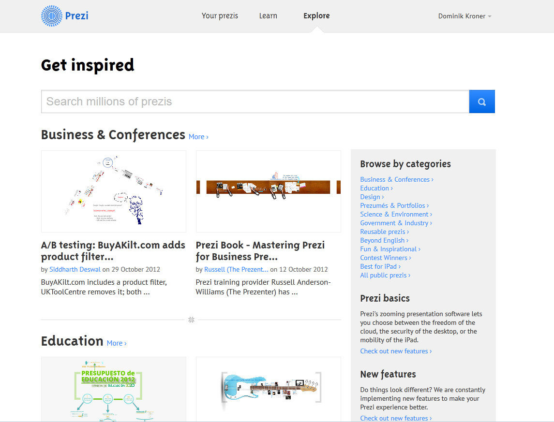
Task: Expand More next to Education heading
Action: tap(116, 343)
